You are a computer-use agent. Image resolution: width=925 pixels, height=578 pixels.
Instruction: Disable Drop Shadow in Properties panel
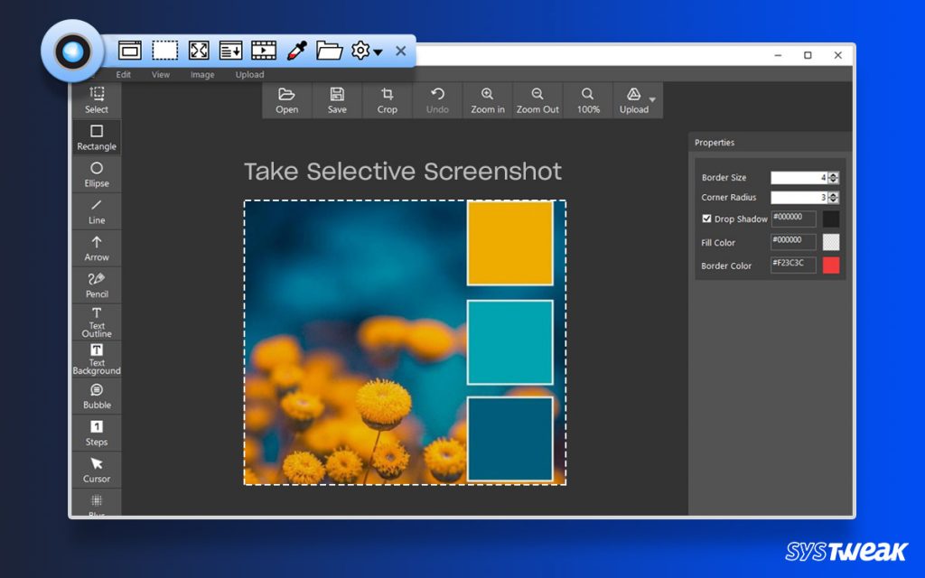pos(707,219)
